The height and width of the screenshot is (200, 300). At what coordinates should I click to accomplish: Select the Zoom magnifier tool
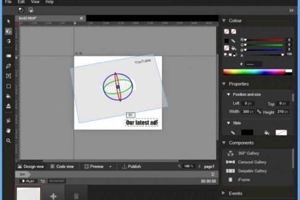point(8,140)
